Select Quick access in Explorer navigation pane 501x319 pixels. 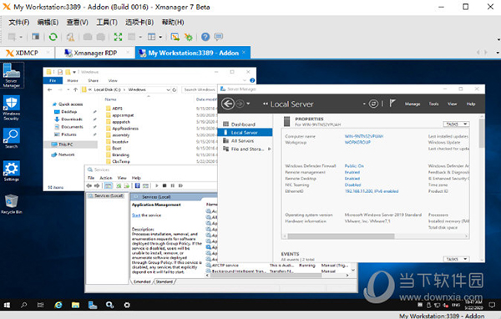point(70,104)
